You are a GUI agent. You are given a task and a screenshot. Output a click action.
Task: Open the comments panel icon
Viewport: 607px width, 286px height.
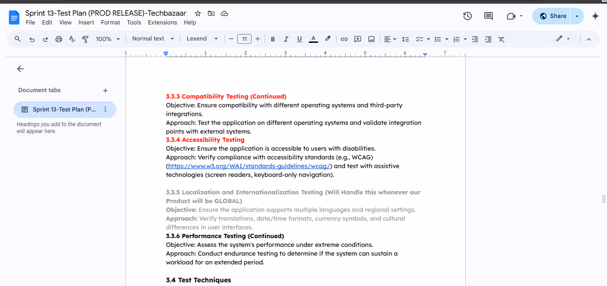pyautogui.click(x=488, y=16)
